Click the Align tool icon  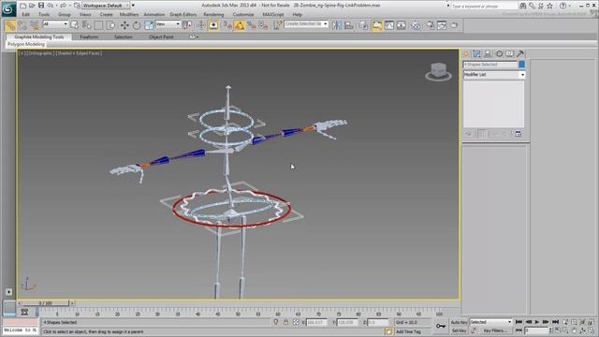click(349, 25)
